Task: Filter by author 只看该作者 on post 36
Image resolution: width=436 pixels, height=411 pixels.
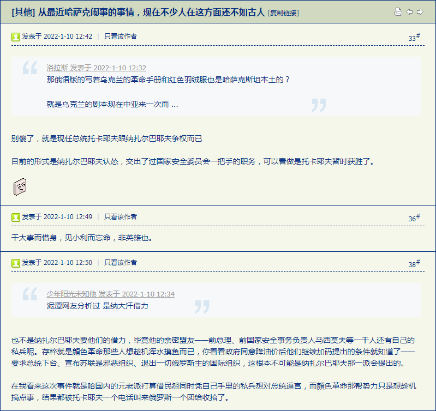Action: click(121, 217)
